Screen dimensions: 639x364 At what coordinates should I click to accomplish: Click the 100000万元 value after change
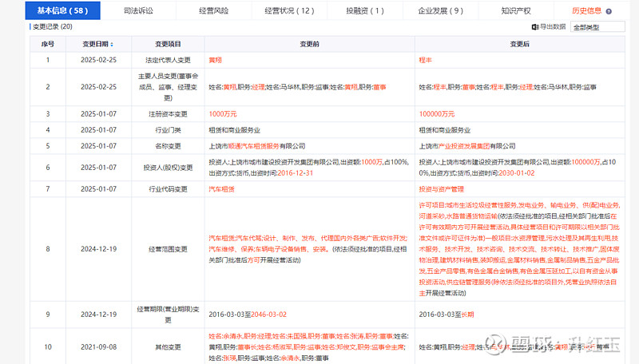[436, 114]
